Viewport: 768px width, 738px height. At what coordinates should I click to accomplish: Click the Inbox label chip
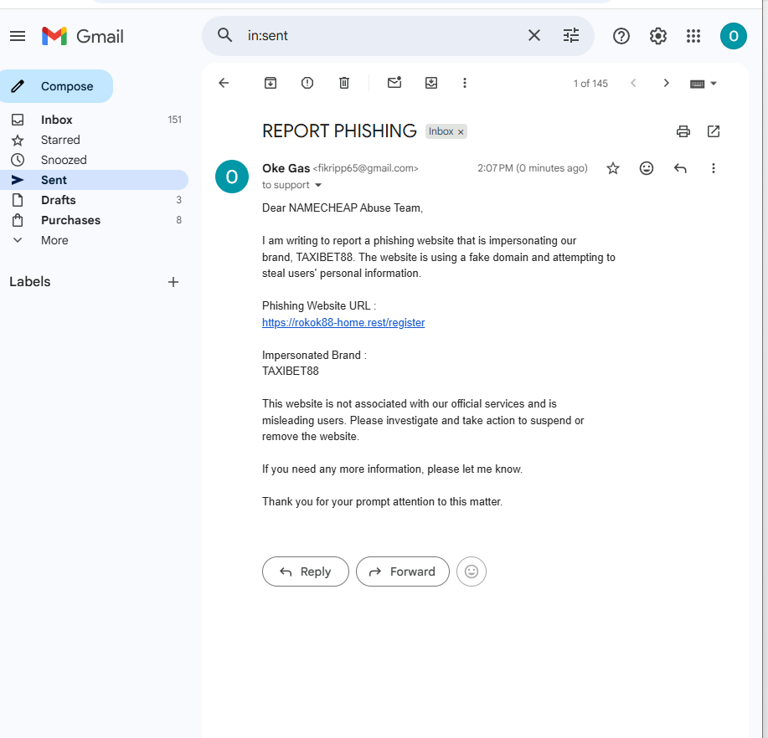(x=441, y=131)
